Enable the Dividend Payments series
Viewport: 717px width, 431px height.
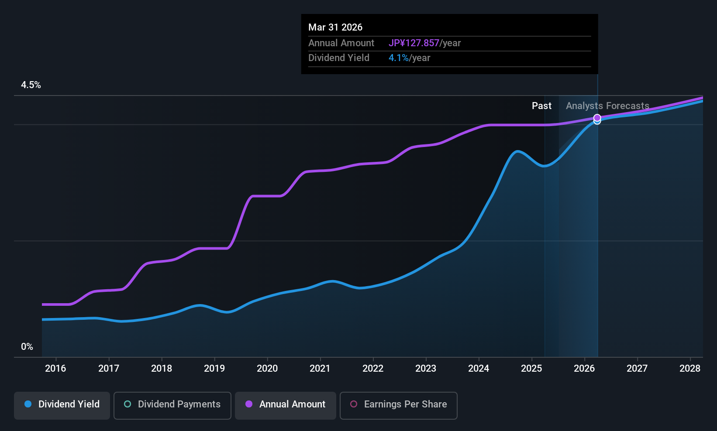[x=172, y=406]
